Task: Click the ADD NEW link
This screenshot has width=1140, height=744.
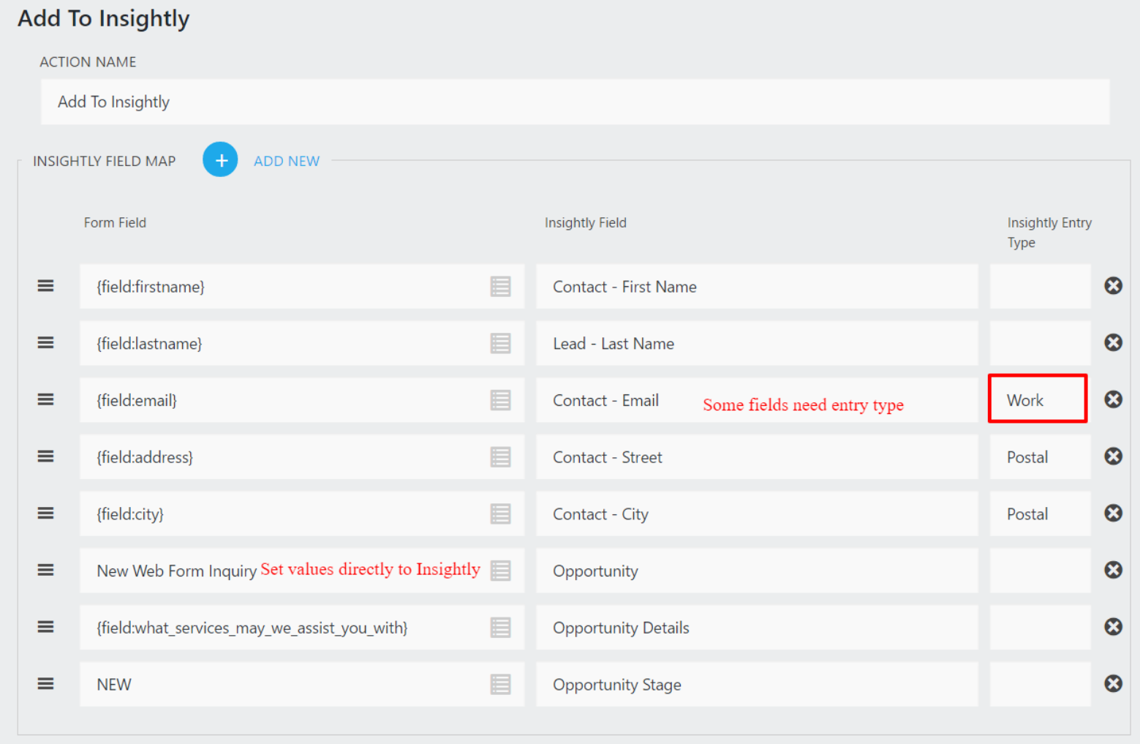Action: (286, 161)
